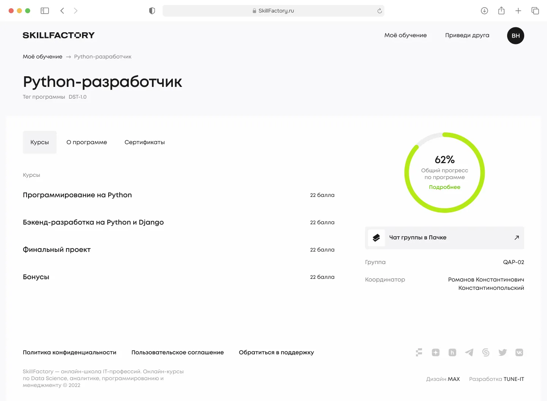Screen dimensions: 547x401
Task: Open the privacy shield report icon
Action: pyautogui.click(x=152, y=11)
